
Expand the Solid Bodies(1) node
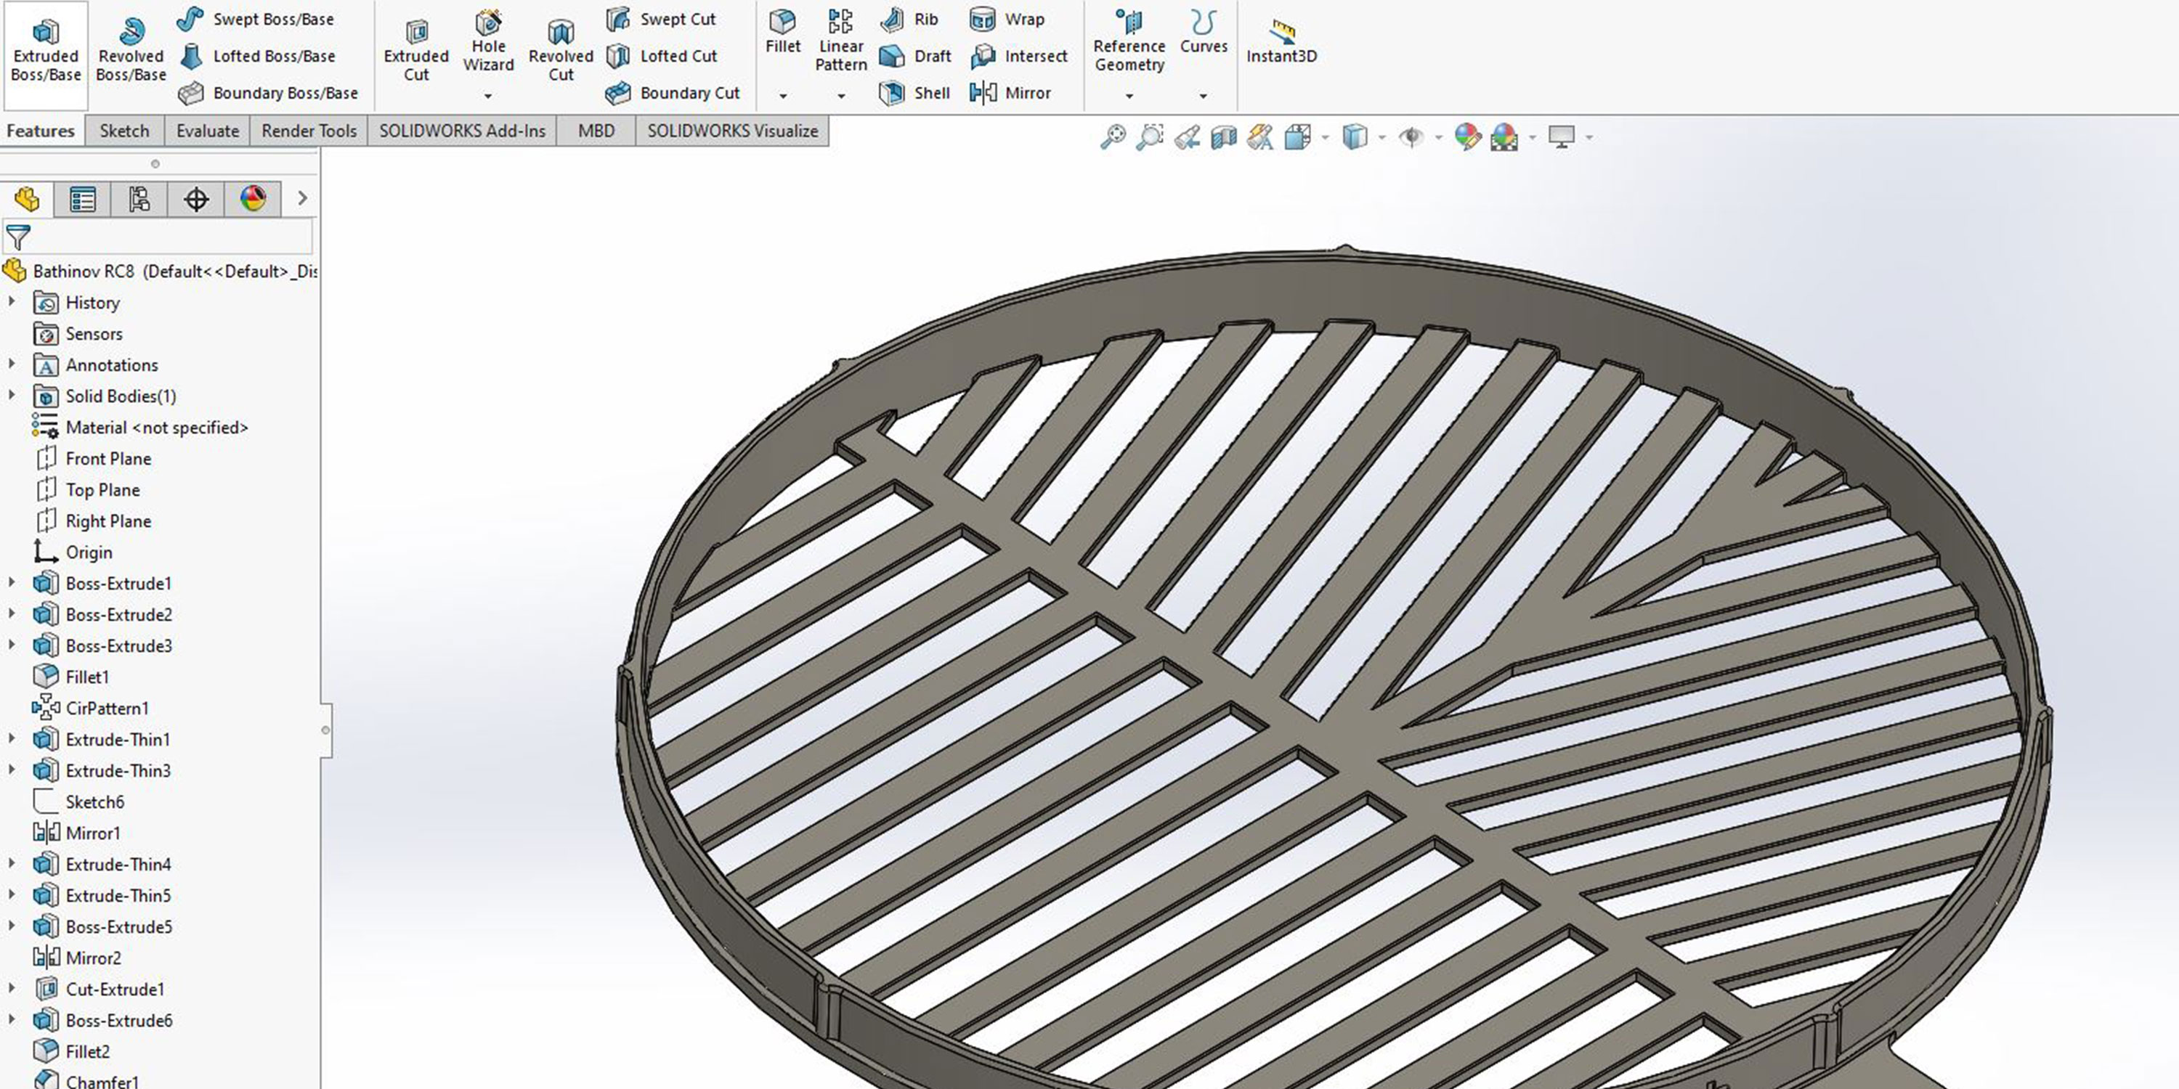(12, 396)
